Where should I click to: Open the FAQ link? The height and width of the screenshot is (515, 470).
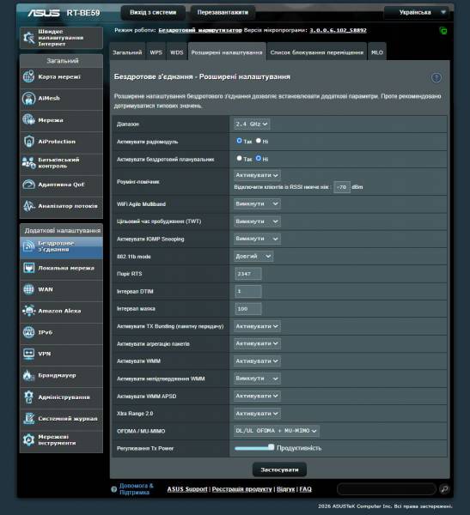[305, 489]
